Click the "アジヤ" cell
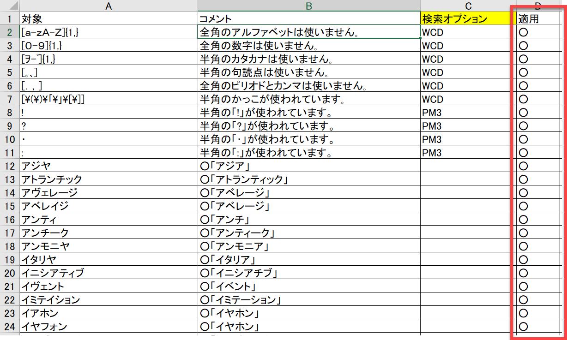 pyautogui.click(x=109, y=166)
